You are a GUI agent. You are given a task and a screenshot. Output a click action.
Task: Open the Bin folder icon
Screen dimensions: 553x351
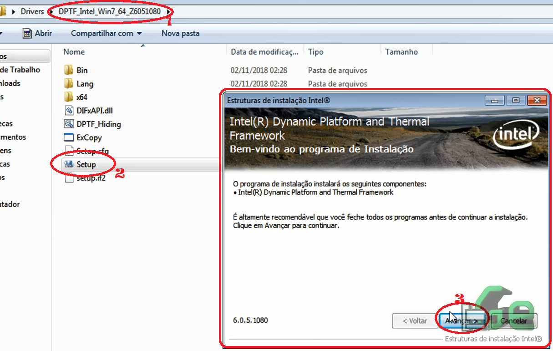[x=69, y=70]
